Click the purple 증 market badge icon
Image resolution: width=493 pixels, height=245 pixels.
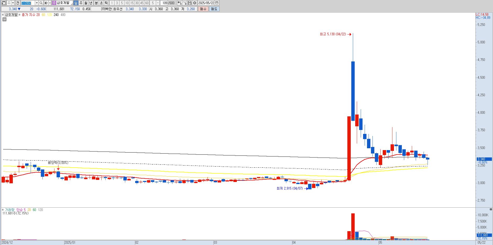point(54,3)
